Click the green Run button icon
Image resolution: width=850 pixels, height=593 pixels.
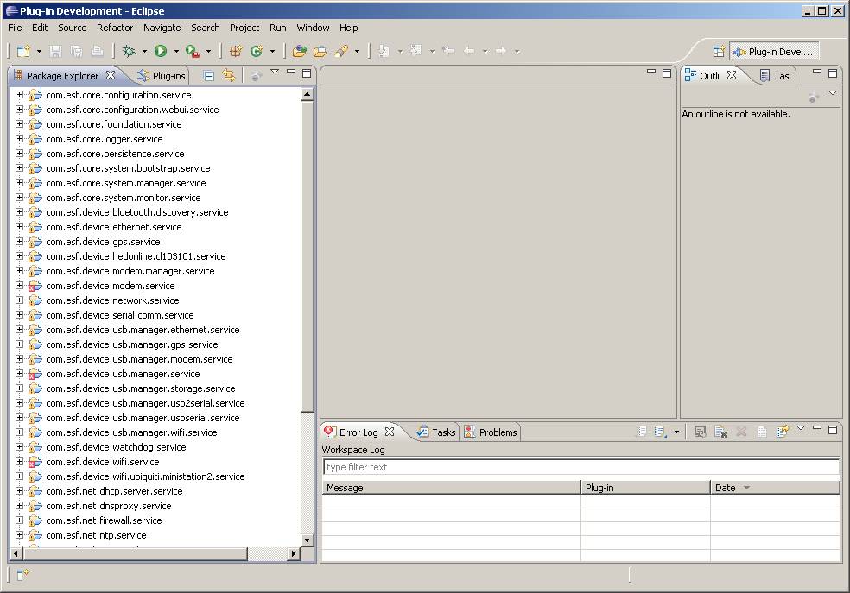pos(161,52)
